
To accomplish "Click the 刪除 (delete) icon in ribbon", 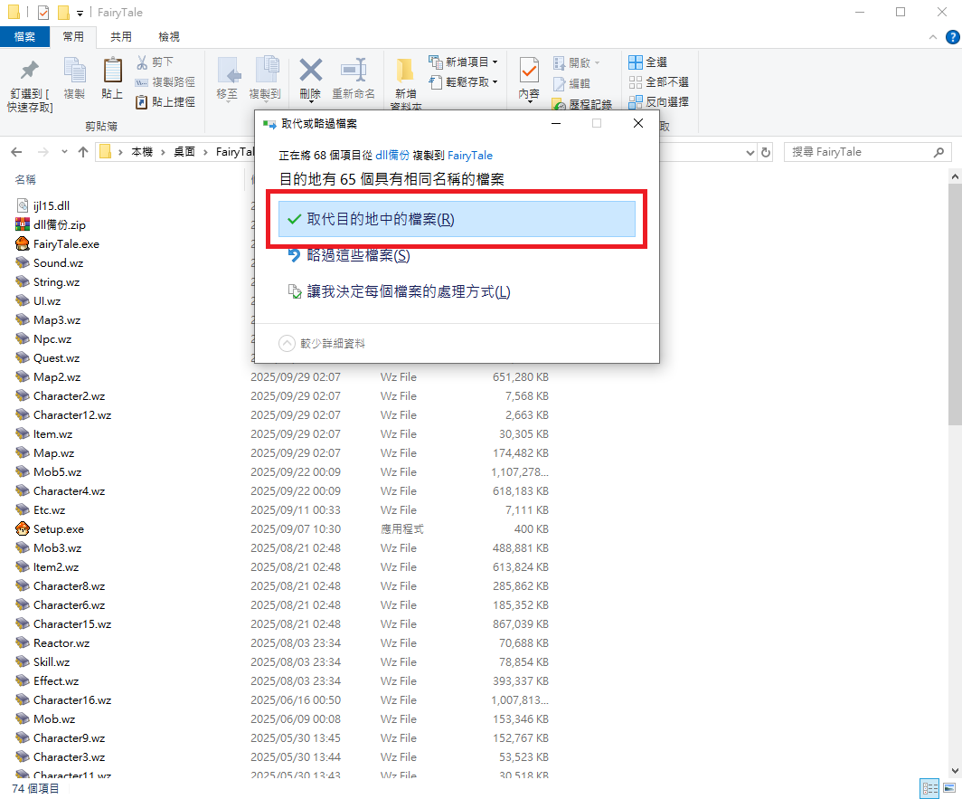I will tap(310, 71).
